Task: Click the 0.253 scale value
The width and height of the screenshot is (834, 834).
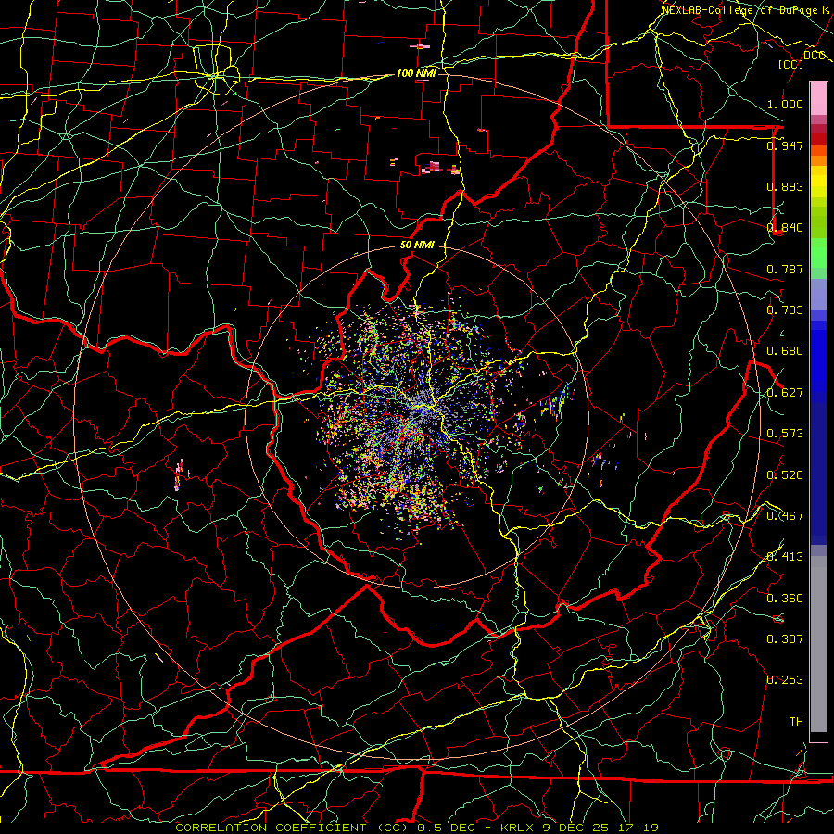Action: pyautogui.click(x=785, y=680)
